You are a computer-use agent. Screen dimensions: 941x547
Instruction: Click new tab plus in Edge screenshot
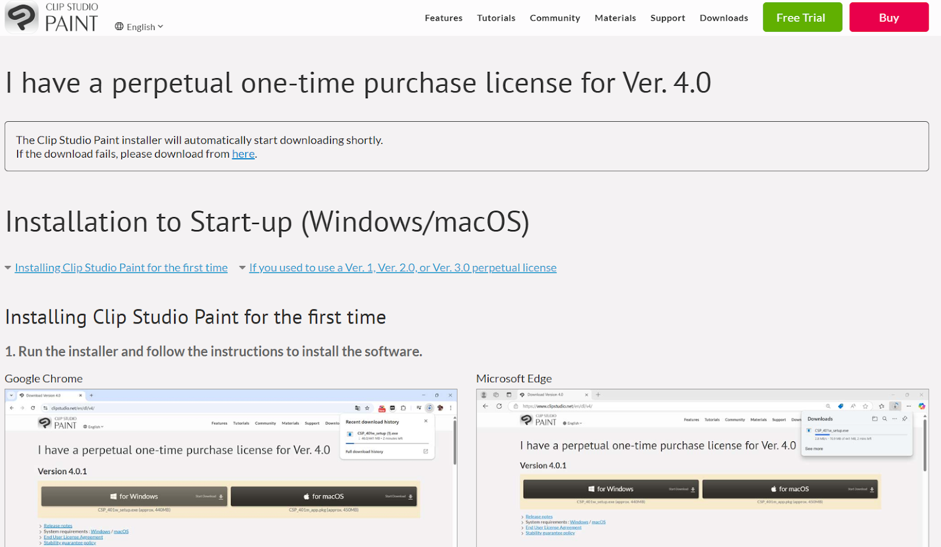(x=598, y=395)
